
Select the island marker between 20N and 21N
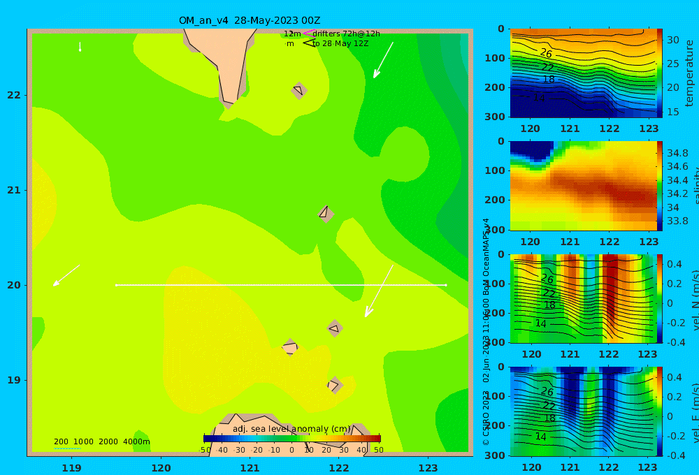pyautogui.click(x=326, y=214)
